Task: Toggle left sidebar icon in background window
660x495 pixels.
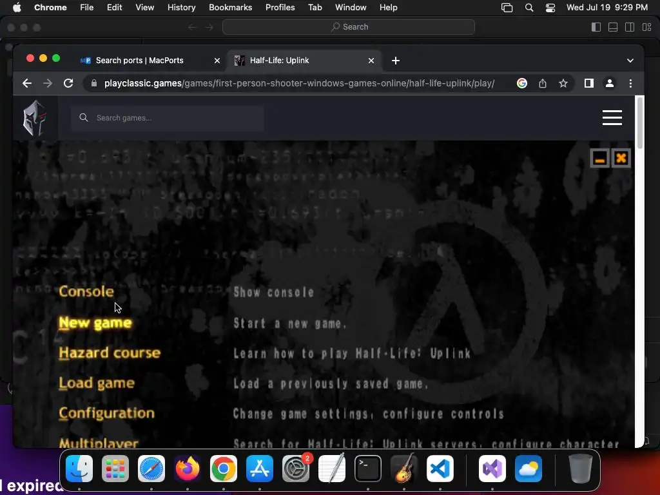Action: [x=596, y=27]
